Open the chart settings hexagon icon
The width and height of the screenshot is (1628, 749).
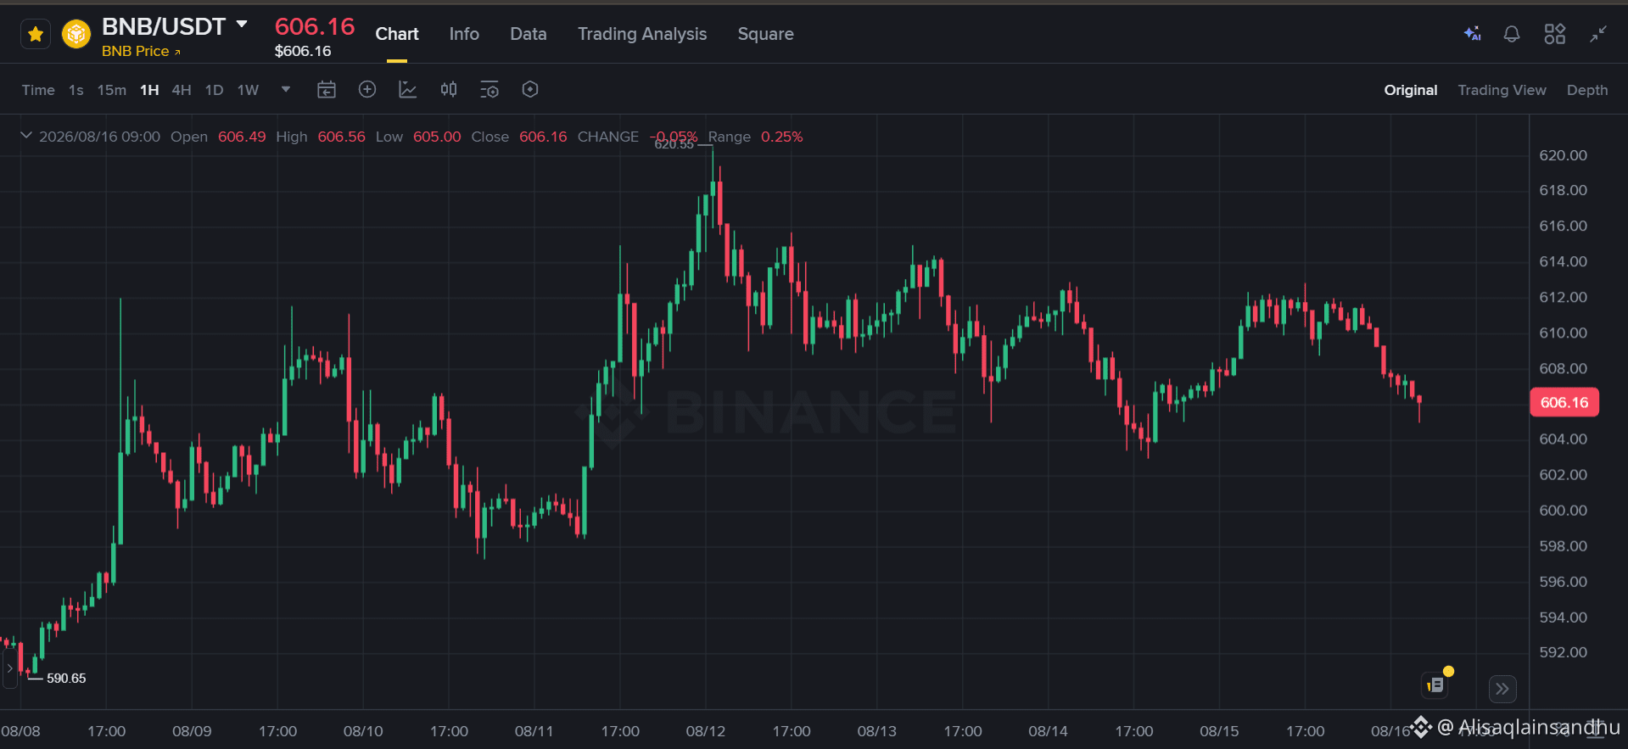click(x=530, y=89)
